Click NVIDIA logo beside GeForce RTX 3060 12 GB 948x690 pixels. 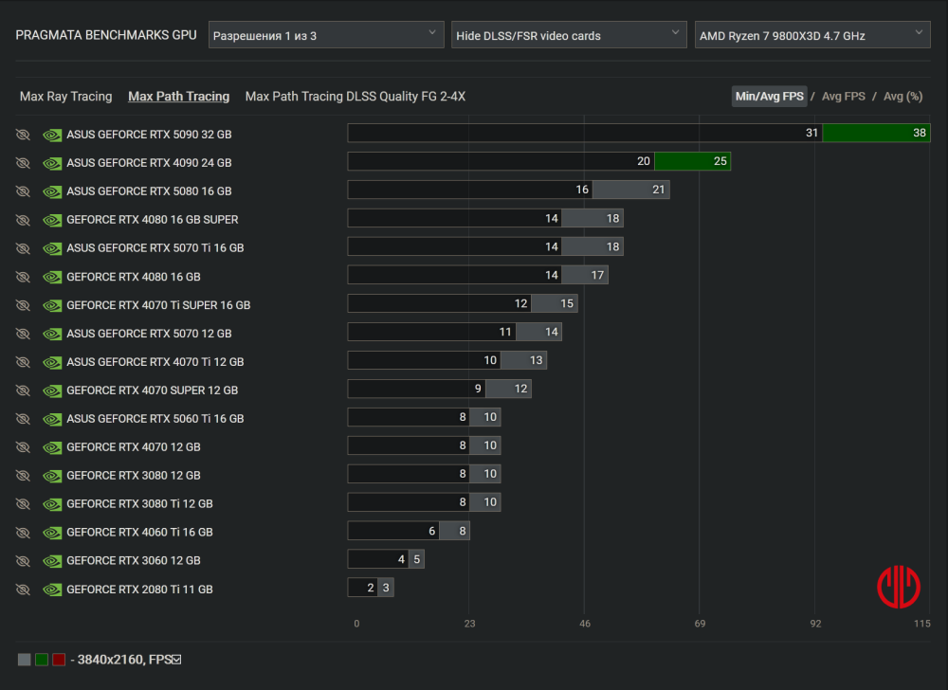click(52, 561)
